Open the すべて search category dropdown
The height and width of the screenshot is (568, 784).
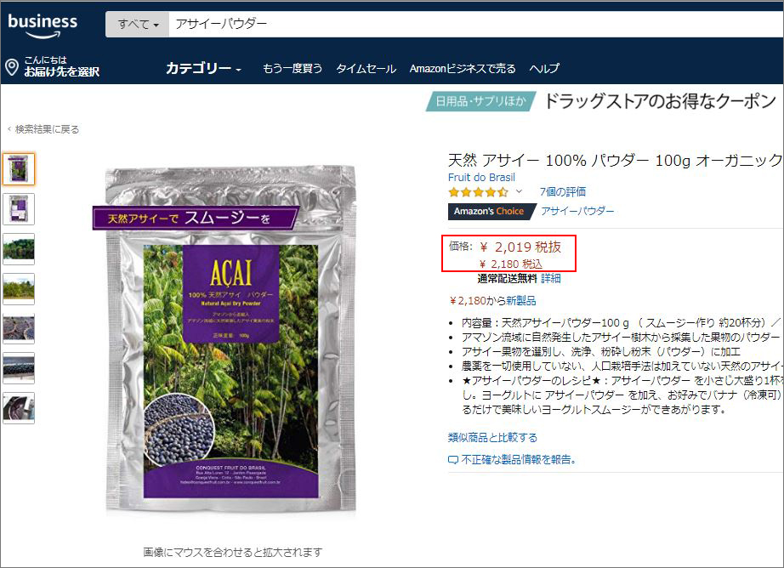[138, 24]
